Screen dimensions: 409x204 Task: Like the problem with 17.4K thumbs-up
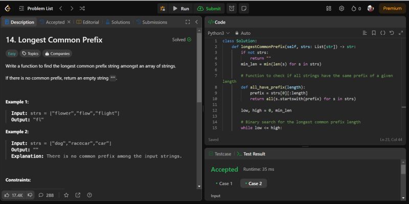click(14, 195)
